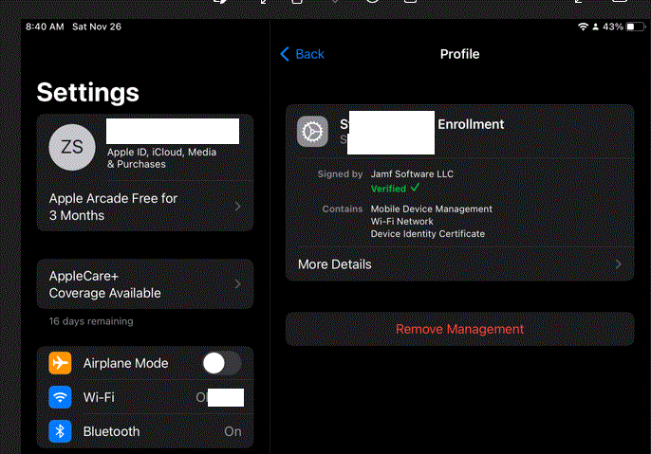651x454 pixels.
Task: Tap the orange Airplane Mode icon
Action: (x=60, y=363)
